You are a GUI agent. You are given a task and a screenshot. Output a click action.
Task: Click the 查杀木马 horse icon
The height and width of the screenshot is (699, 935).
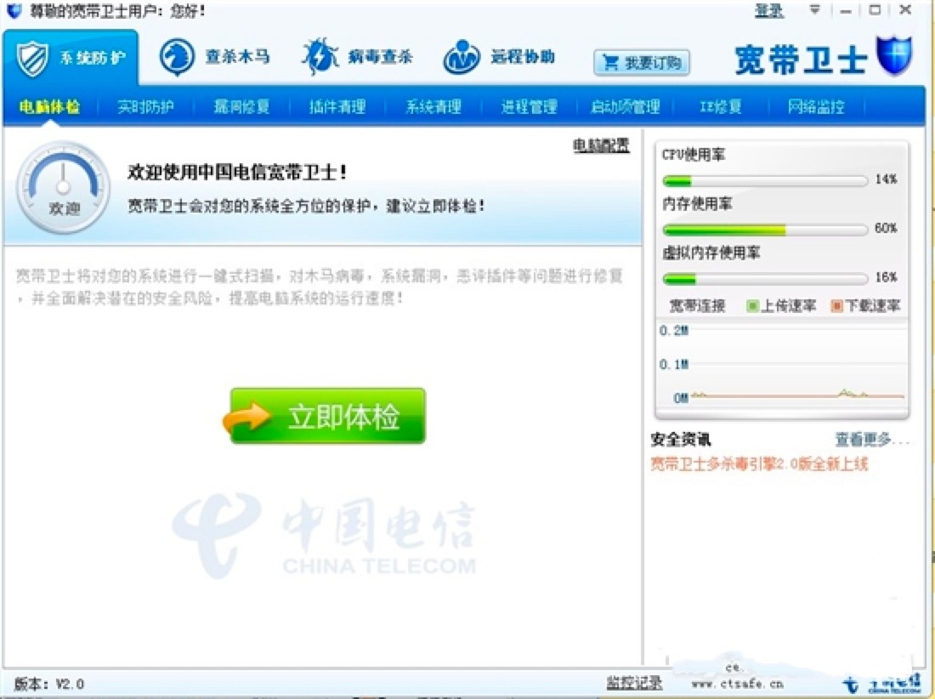[177, 57]
